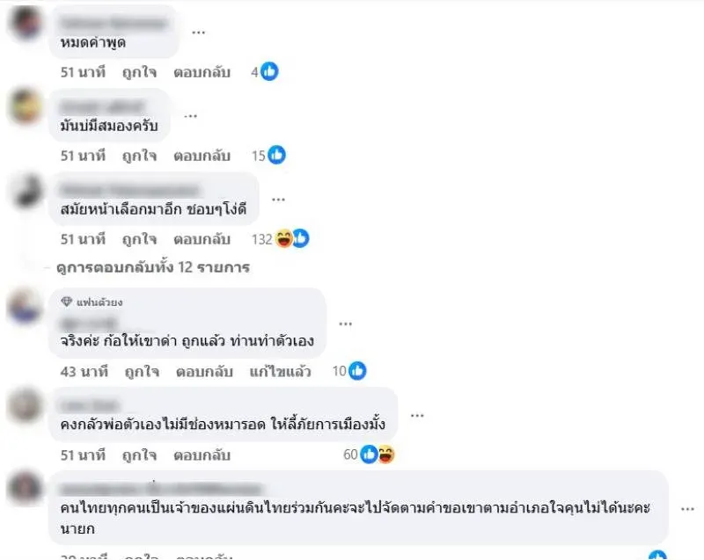This screenshot has height=560, width=704.
Task: Toggle ถูกใจ on 'มันบ่มีสมองครับ' comment
Action: click(140, 156)
